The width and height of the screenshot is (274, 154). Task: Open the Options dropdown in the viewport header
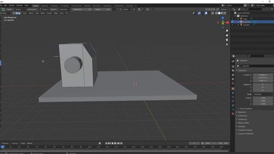(224, 9)
